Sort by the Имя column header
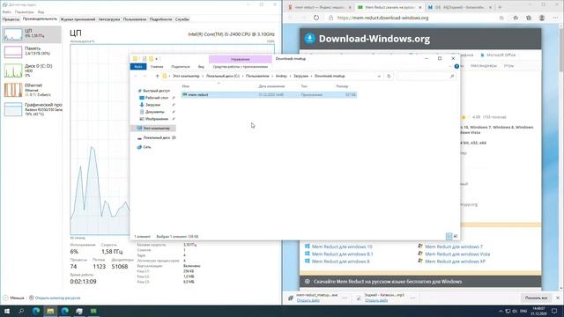The image size is (564, 317). [x=186, y=86]
